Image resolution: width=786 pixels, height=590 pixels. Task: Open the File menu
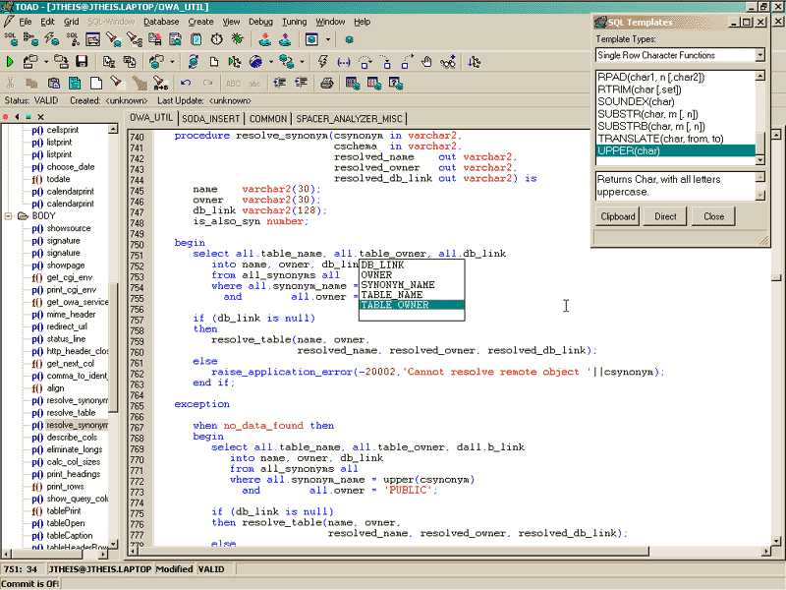26,22
